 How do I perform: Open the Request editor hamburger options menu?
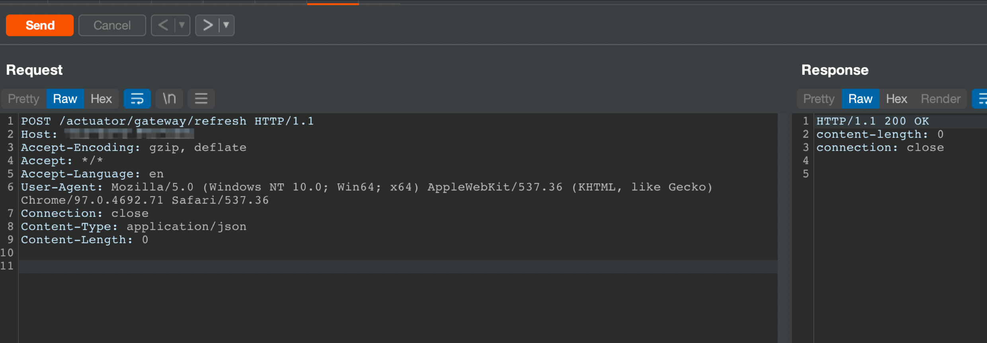pos(201,99)
